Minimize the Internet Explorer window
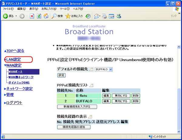Viewport: 182px width, 140px height. pos(168,4)
